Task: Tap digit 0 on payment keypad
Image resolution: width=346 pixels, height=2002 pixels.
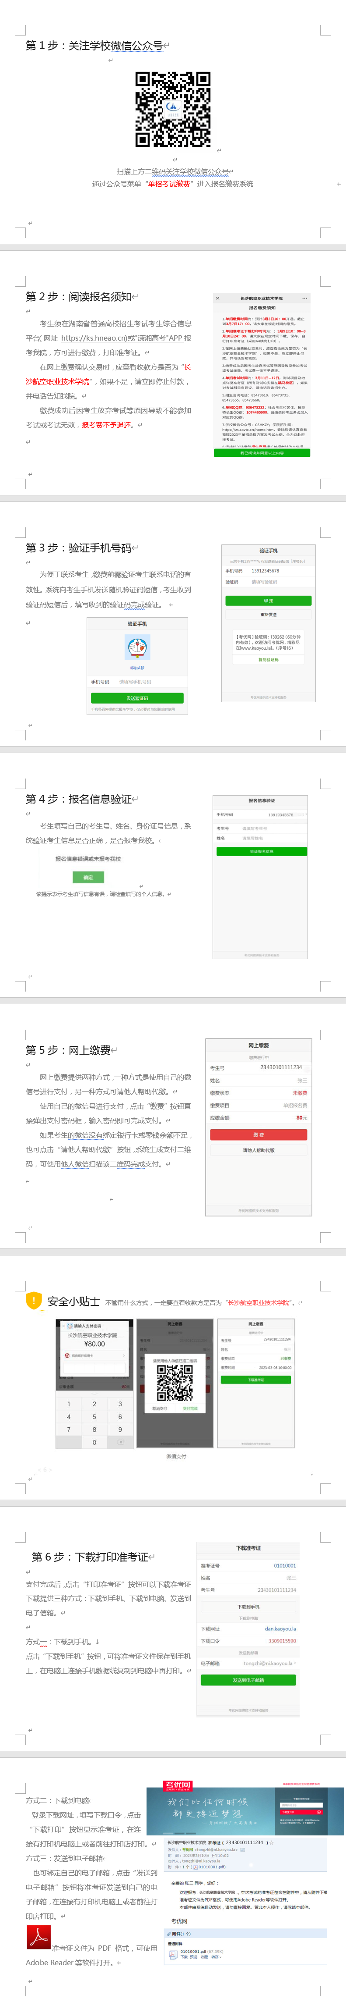Action: pyautogui.click(x=94, y=1443)
